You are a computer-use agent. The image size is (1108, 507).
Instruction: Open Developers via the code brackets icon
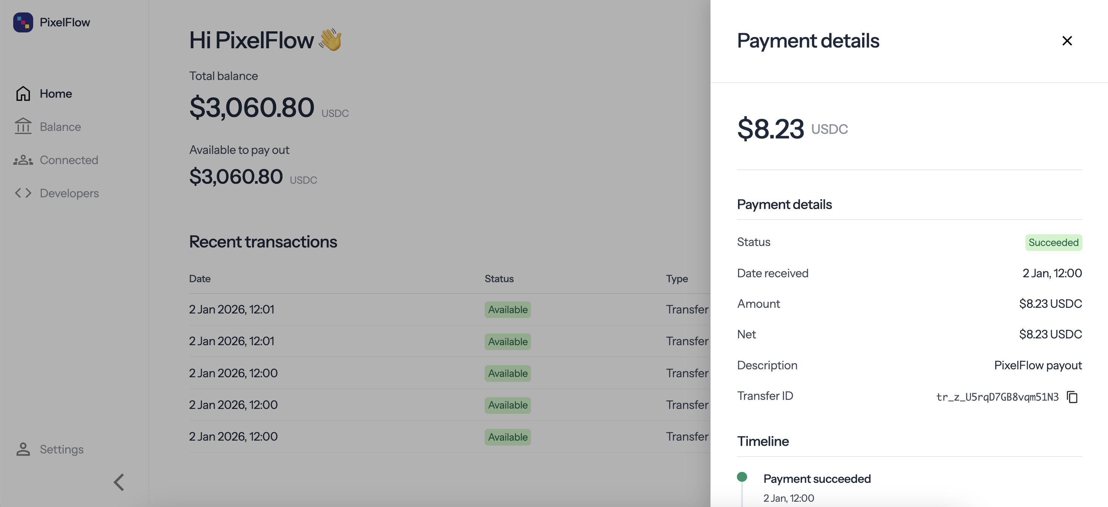point(23,193)
